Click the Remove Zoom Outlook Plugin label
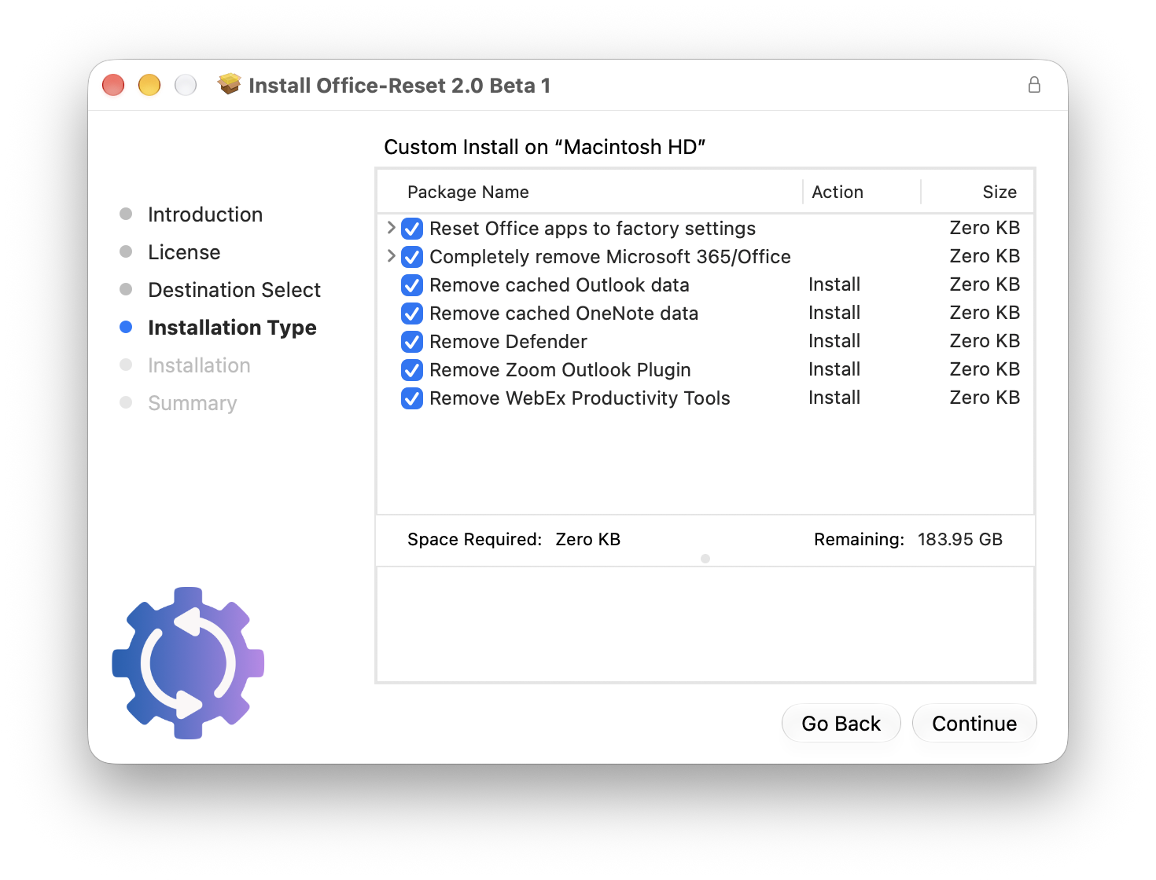 pyautogui.click(x=560, y=370)
